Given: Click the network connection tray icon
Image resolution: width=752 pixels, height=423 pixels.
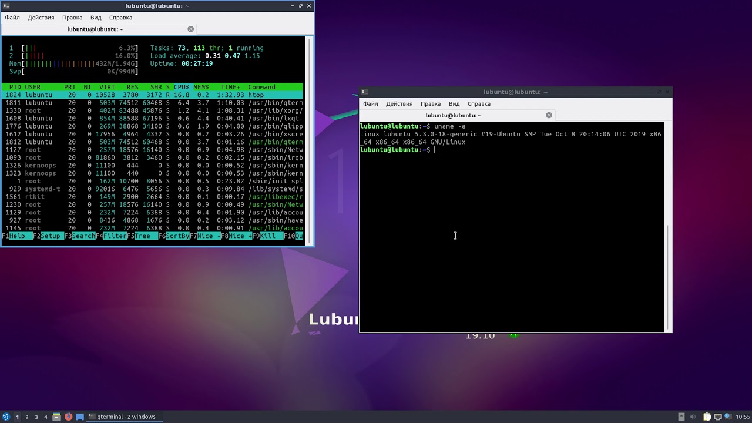Looking at the screenshot, I should click(718, 417).
